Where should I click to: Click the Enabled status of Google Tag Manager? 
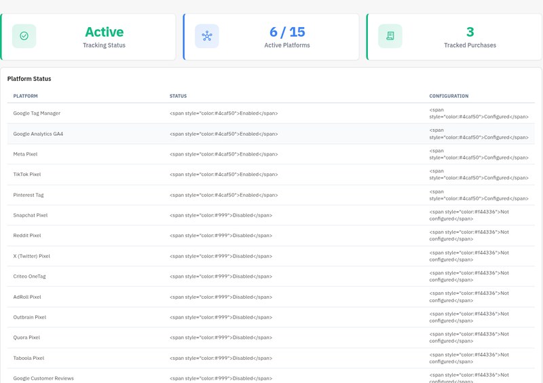pyautogui.click(x=224, y=113)
